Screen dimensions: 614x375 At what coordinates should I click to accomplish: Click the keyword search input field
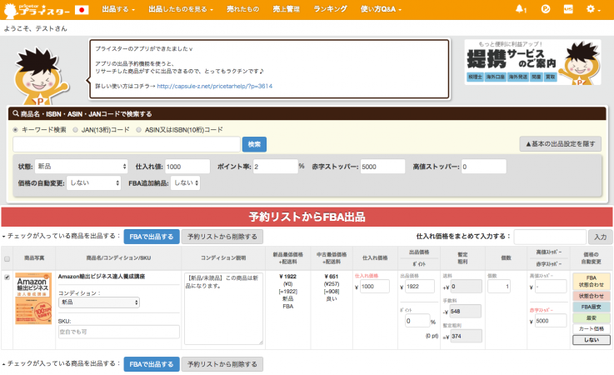coord(127,144)
